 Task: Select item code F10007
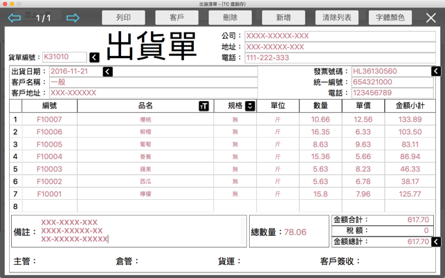click(x=49, y=120)
